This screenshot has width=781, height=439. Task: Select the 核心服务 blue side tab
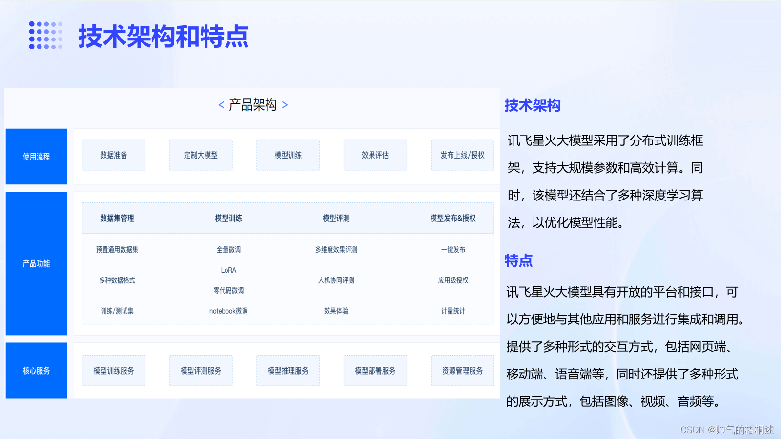pyautogui.click(x=36, y=371)
